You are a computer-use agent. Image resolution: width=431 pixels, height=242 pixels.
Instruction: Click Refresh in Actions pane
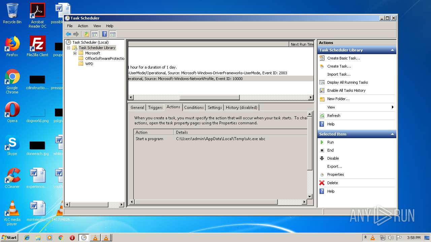pos(334,116)
